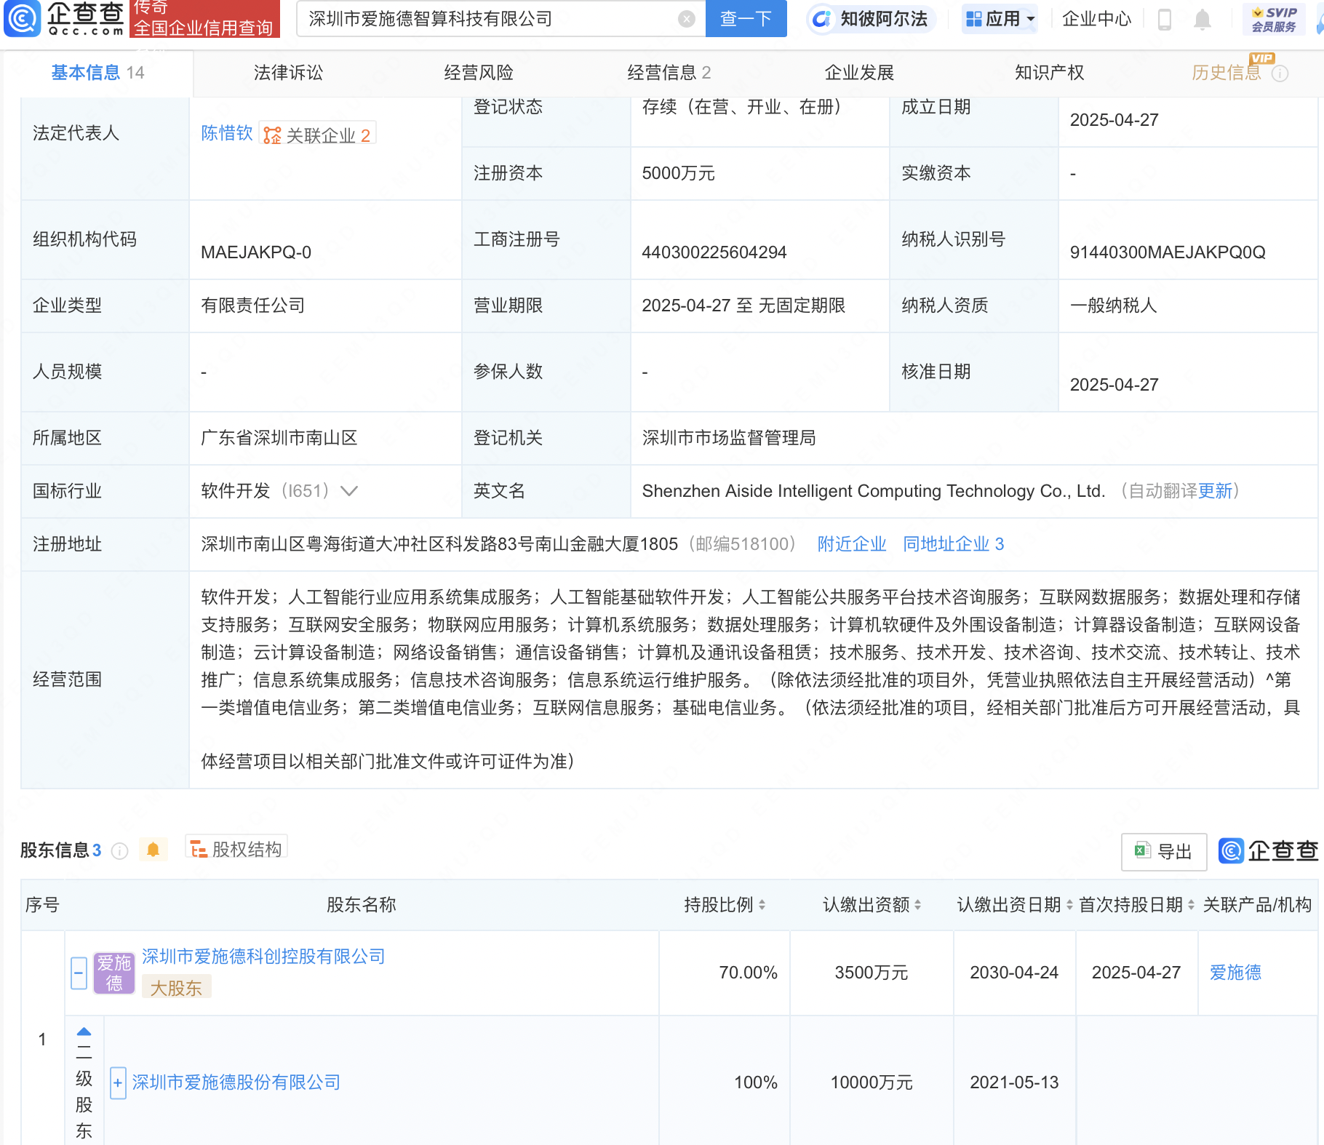The width and height of the screenshot is (1324, 1145).
Task: Click the mobile phone icon
Action: click(x=1164, y=19)
